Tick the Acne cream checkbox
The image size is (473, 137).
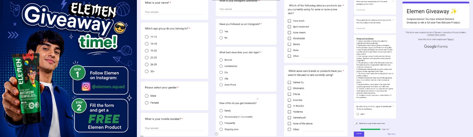pos(289,33)
